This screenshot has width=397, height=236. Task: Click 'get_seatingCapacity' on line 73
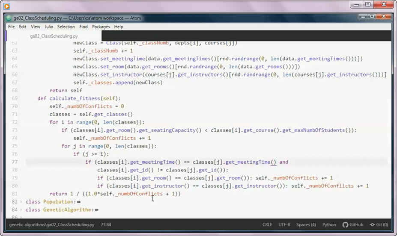point(167,130)
